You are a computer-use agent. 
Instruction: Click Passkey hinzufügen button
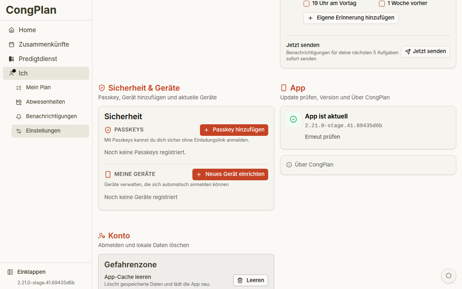(x=234, y=130)
